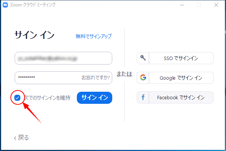Choose Facebook でサイン イン button
226x151 pixels.
pos(175,97)
